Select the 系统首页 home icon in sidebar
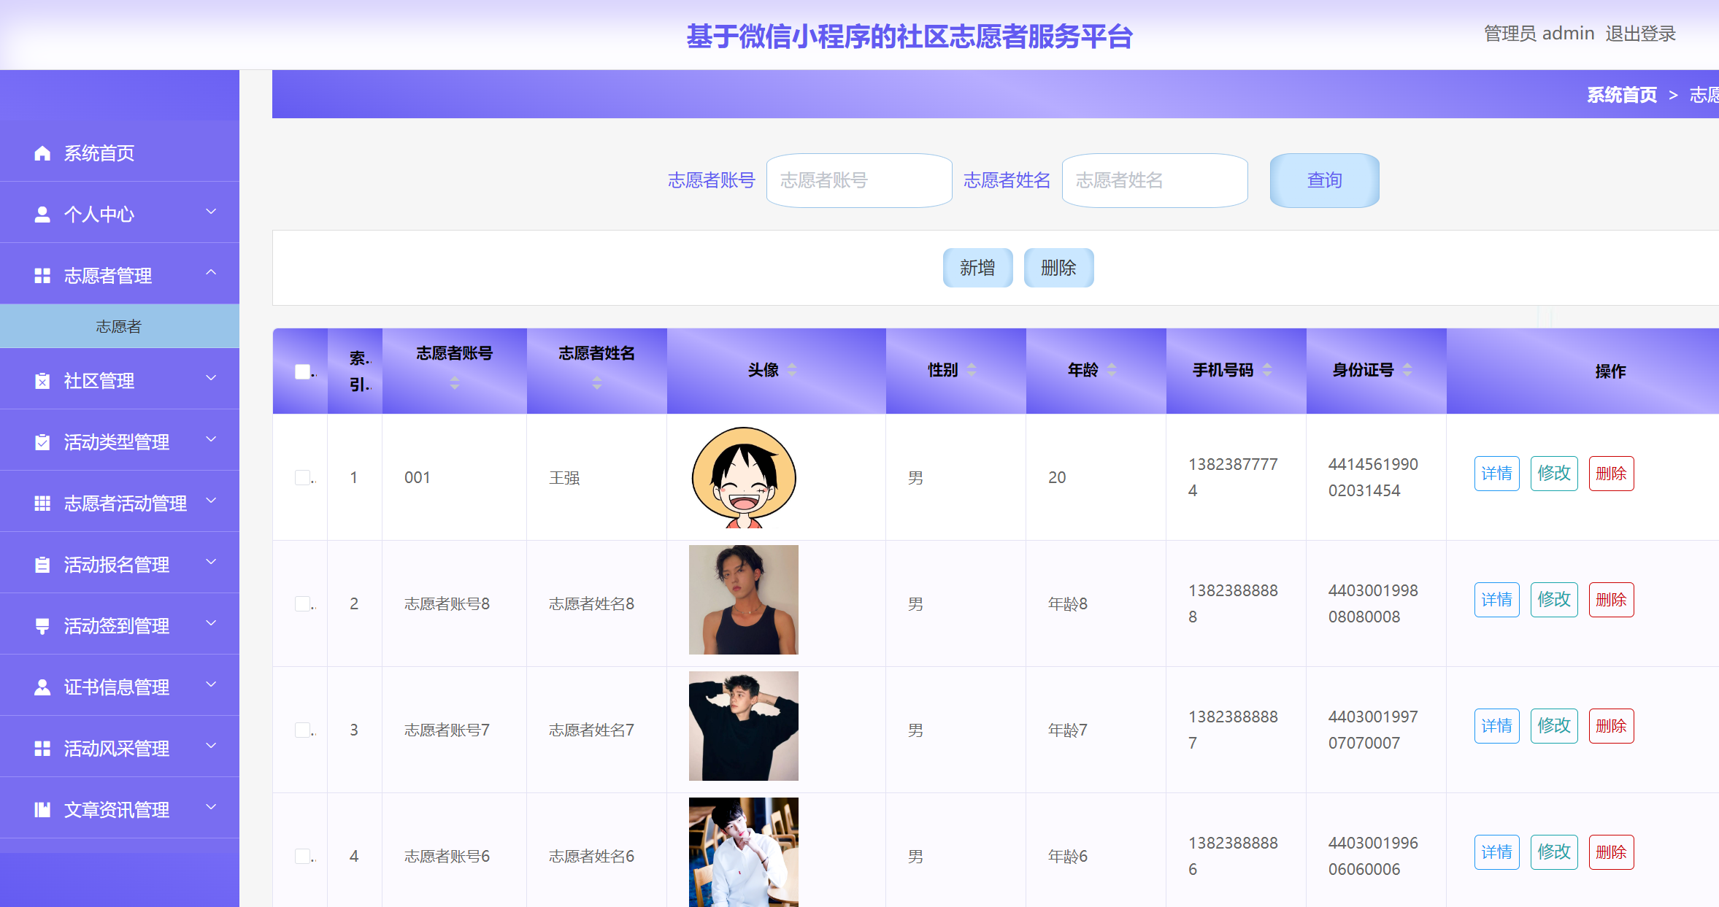 point(42,153)
